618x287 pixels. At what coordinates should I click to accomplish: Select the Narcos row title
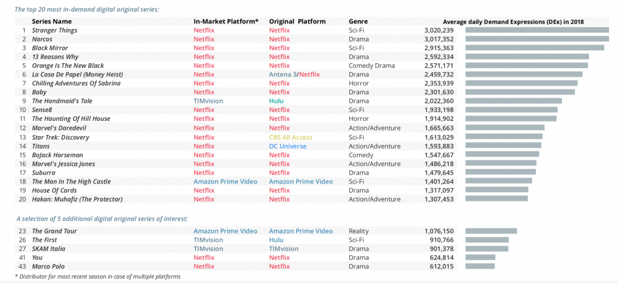point(42,39)
